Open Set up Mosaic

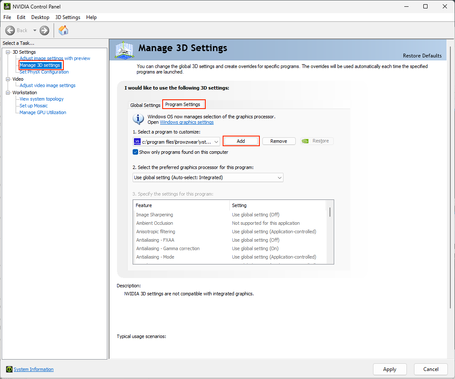34,106
